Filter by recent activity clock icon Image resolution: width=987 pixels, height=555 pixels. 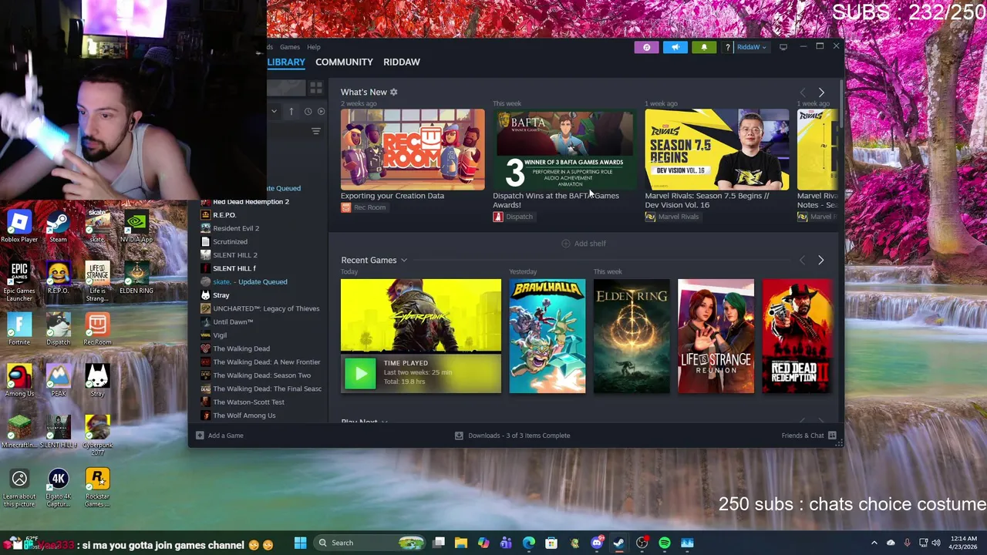(x=308, y=111)
